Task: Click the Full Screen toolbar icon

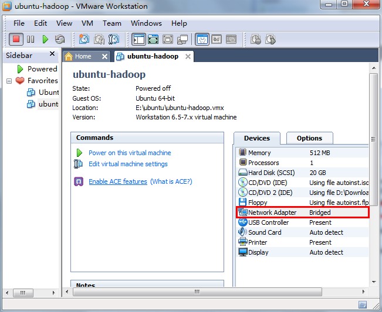Action: pos(168,39)
